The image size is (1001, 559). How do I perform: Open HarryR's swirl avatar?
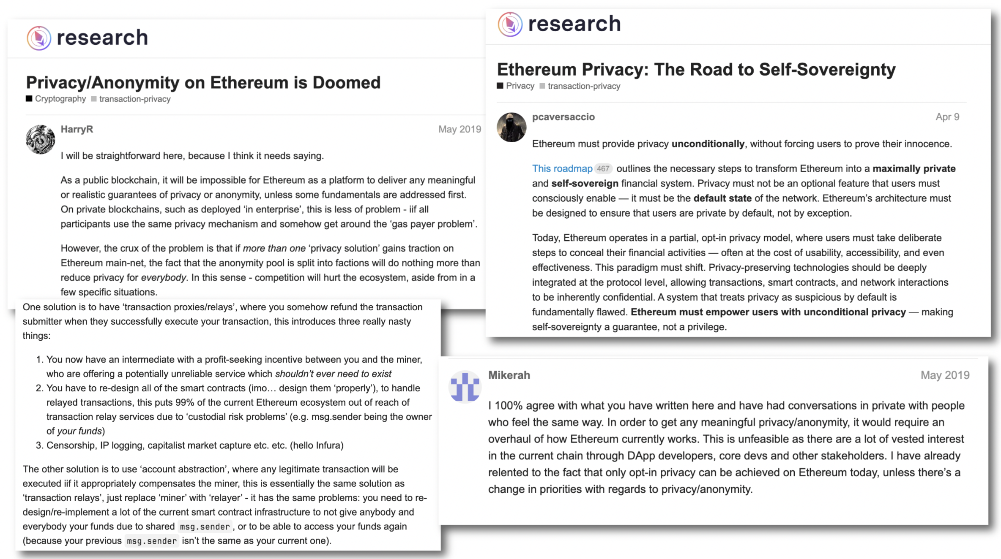41,139
